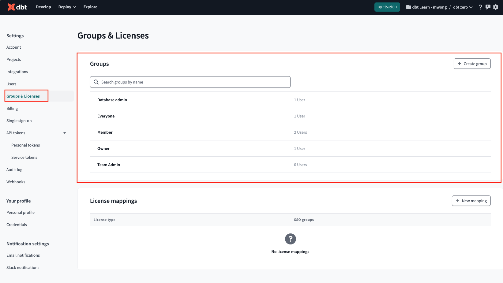This screenshot has width=503, height=283.
Task: Click the New mapping button
Action: 471,201
